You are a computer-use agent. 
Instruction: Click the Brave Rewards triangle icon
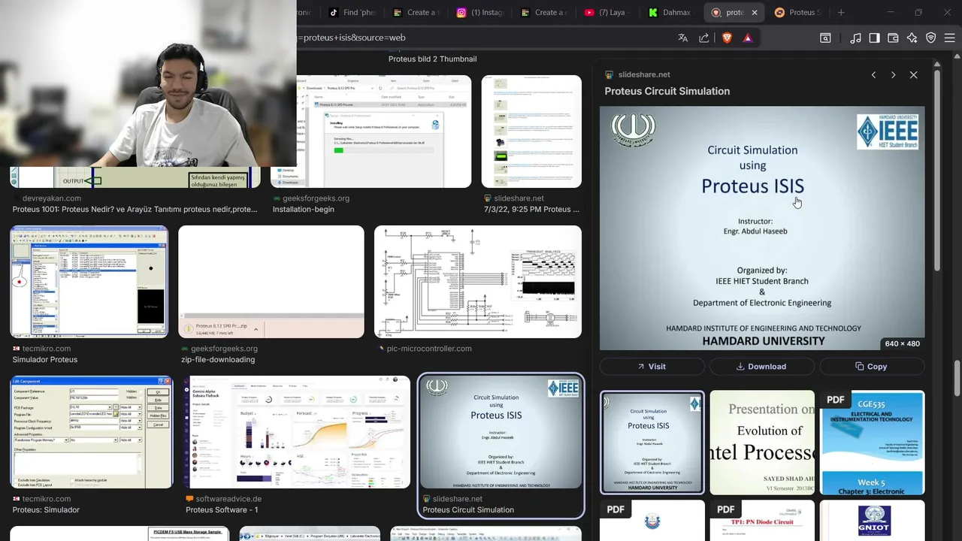pos(748,38)
